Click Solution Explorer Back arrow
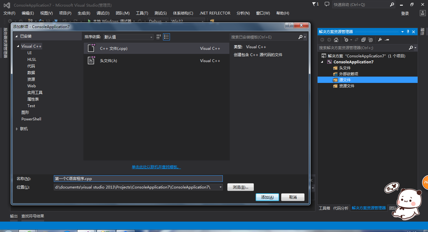Screen dimensions: 428x232 coord(322,40)
